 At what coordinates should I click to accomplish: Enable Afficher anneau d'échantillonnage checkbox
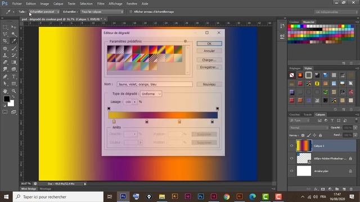131,12
